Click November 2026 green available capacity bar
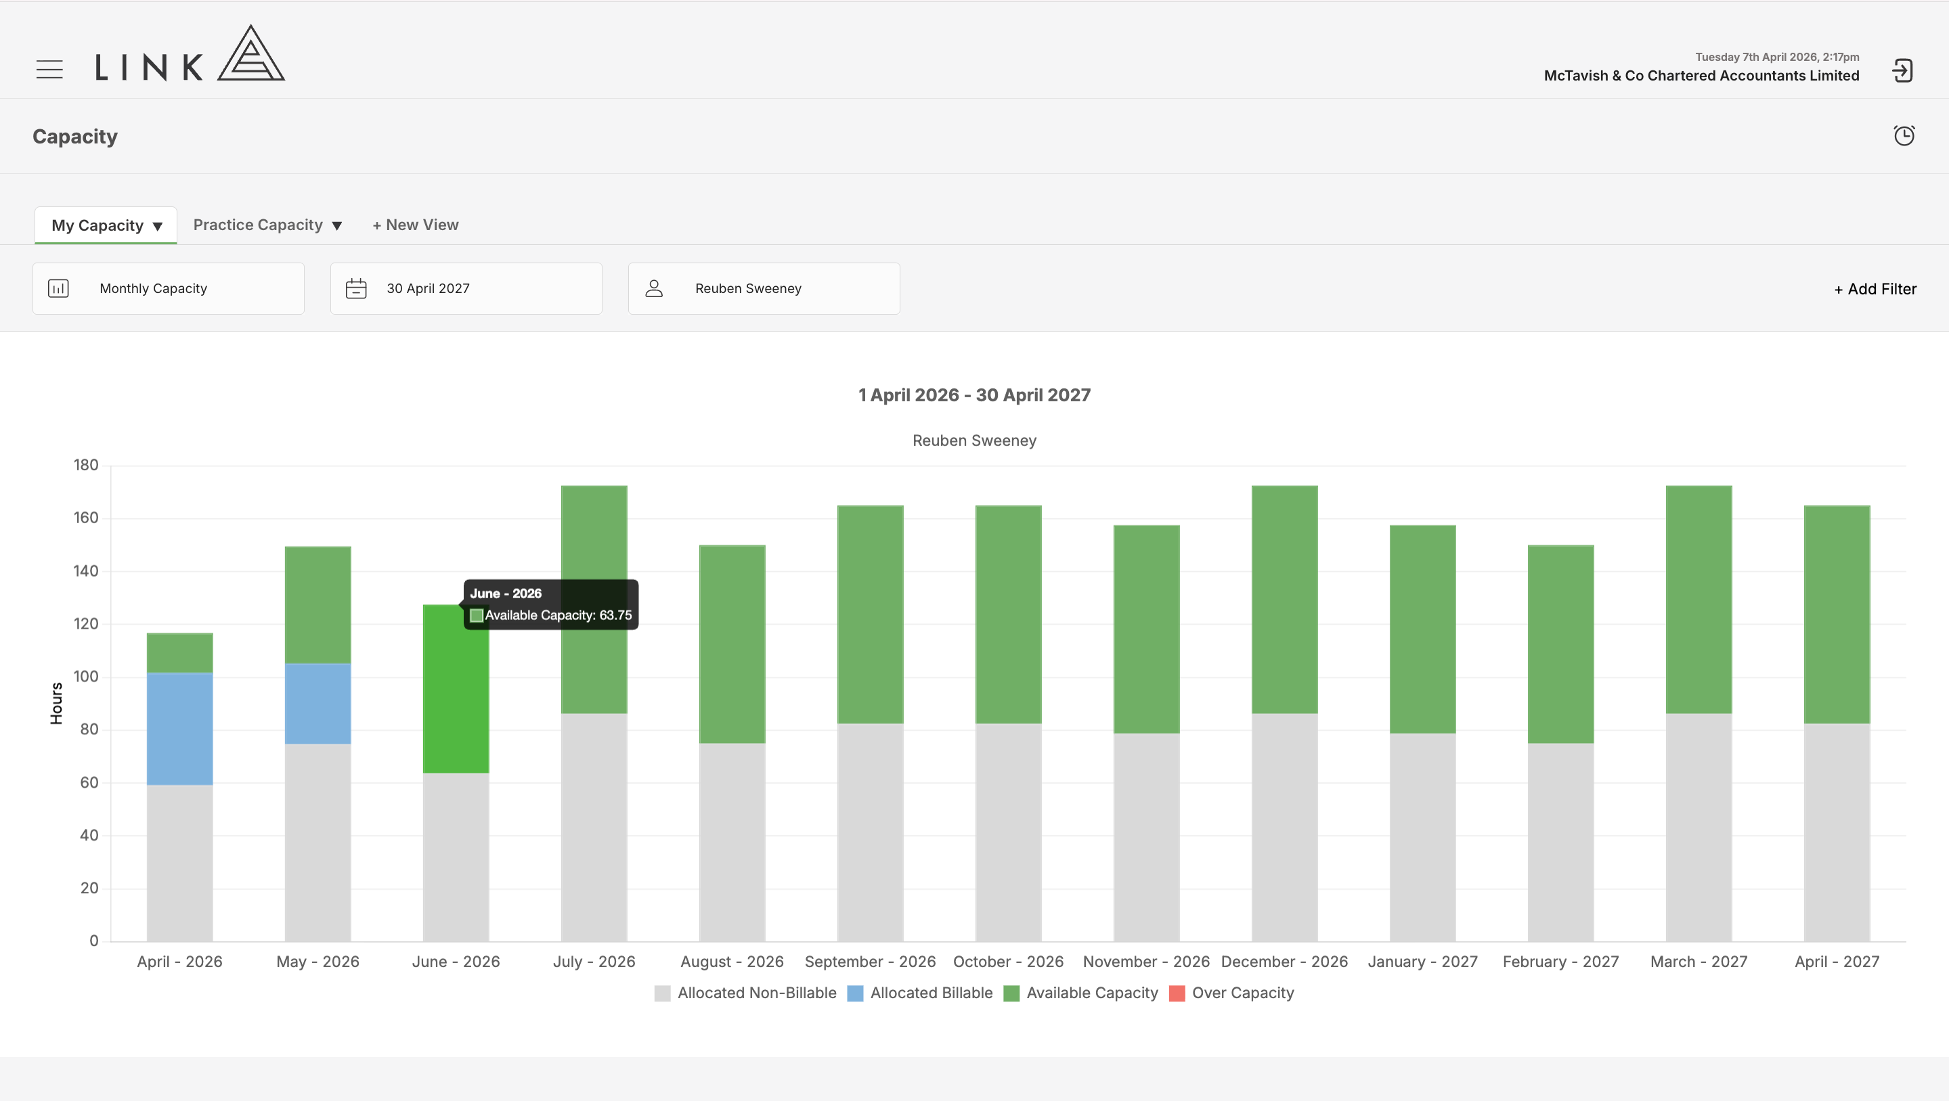This screenshot has width=1949, height=1101. [1146, 629]
